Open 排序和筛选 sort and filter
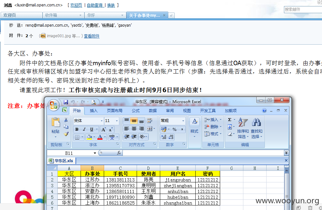The height and width of the screenshot is (210, 322). (243, 128)
